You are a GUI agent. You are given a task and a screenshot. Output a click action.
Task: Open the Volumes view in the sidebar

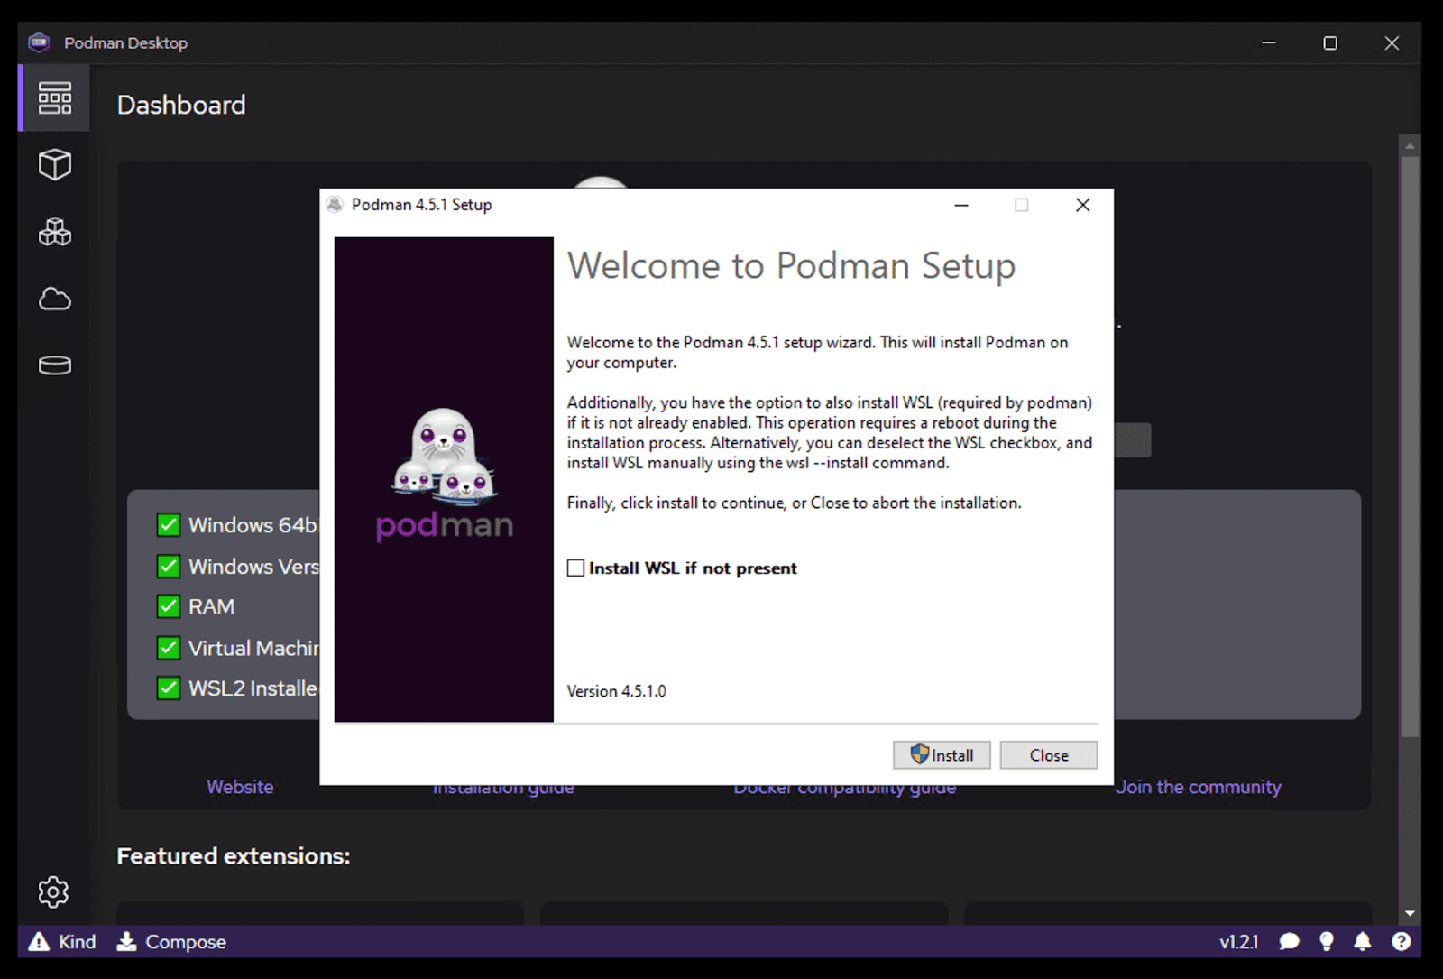(54, 365)
